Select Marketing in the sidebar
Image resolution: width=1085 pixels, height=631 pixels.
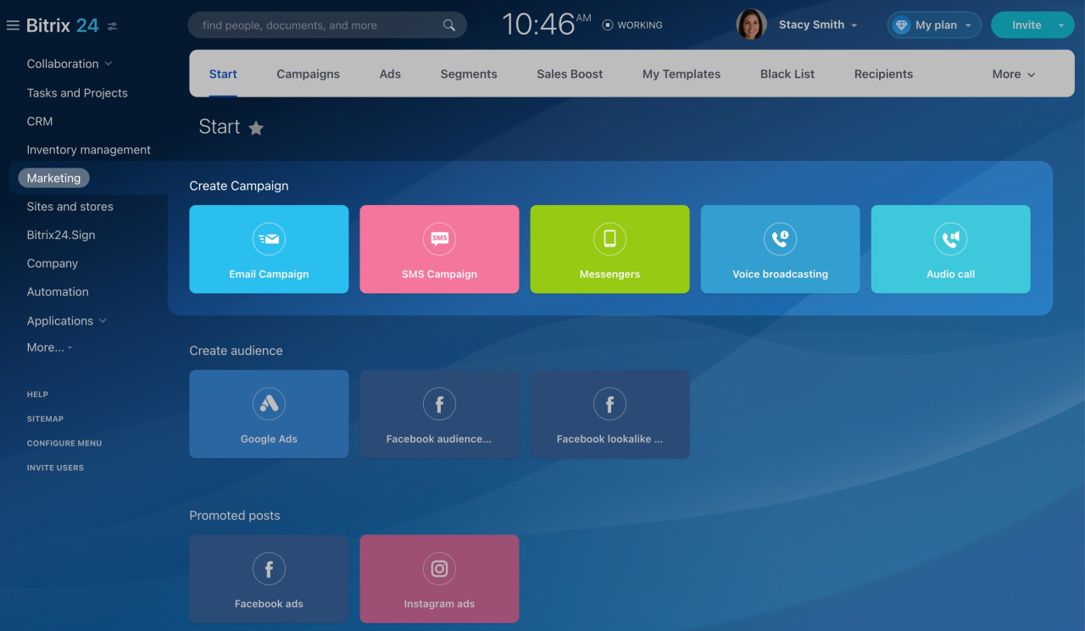(53, 178)
